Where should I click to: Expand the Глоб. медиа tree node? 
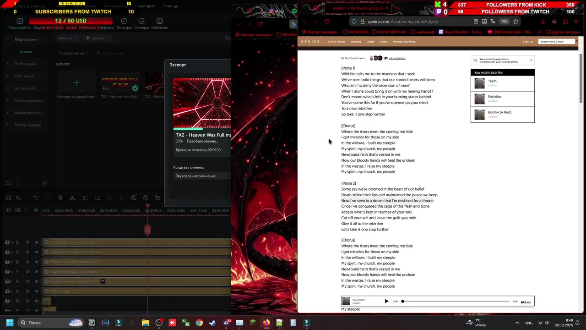8,64
